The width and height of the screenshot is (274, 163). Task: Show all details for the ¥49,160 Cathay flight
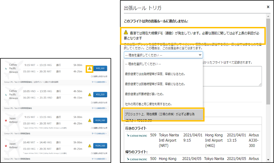click(x=99, y=82)
